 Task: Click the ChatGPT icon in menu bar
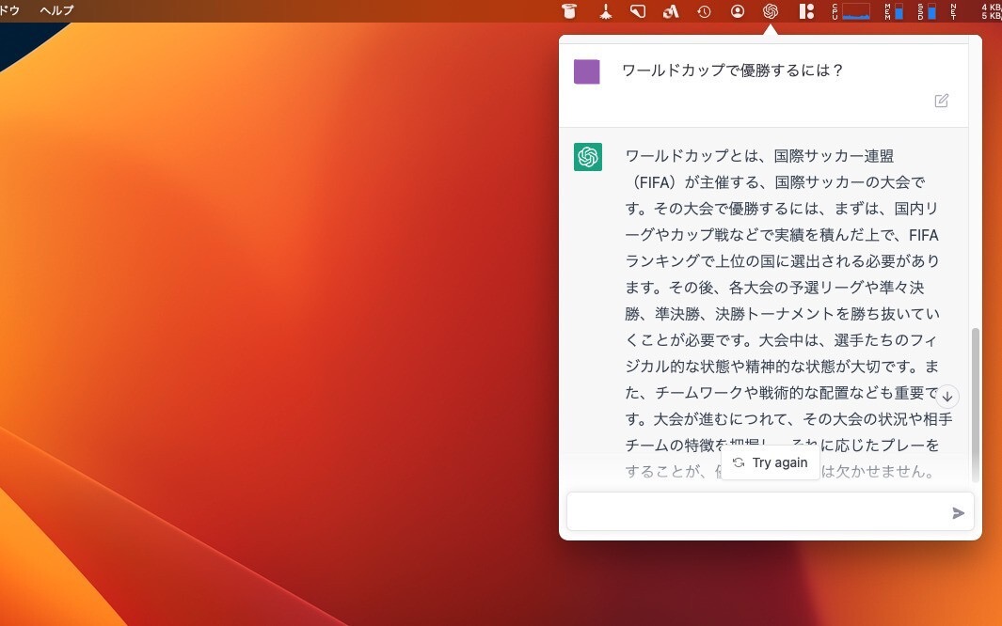point(771,11)
